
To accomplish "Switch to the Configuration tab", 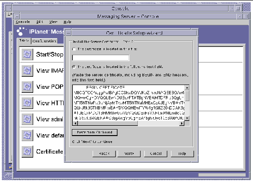I will (x=44, y=41).
